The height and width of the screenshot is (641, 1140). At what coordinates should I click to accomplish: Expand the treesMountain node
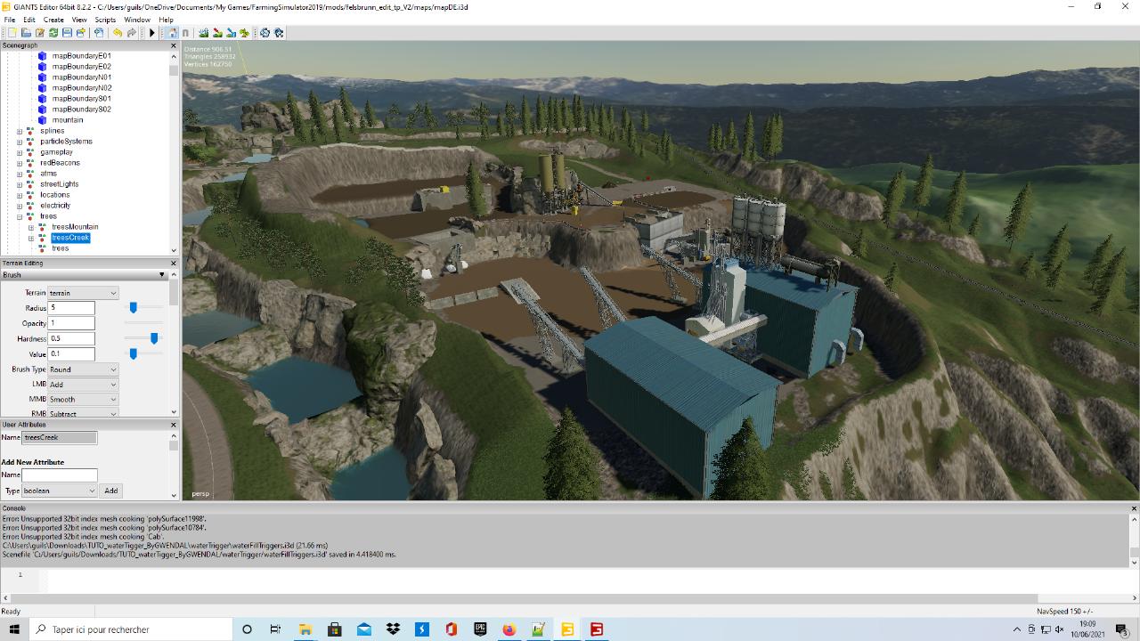tap(31, 227)
